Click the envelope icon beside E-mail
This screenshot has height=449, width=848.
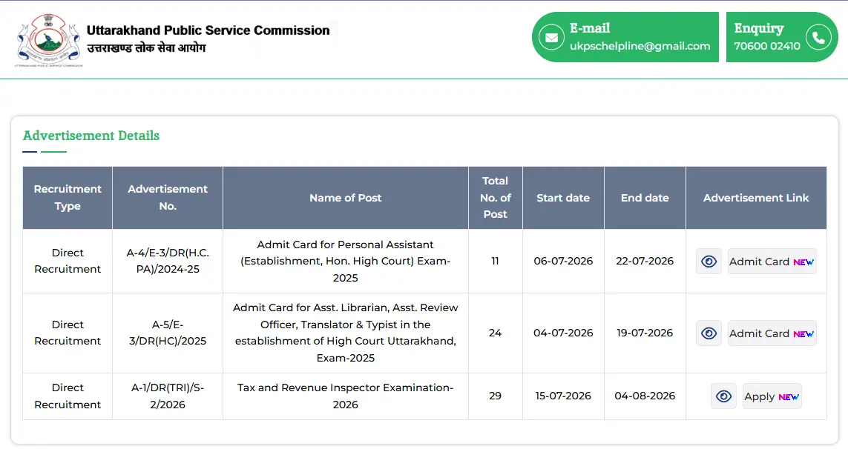tap(551, 37)
